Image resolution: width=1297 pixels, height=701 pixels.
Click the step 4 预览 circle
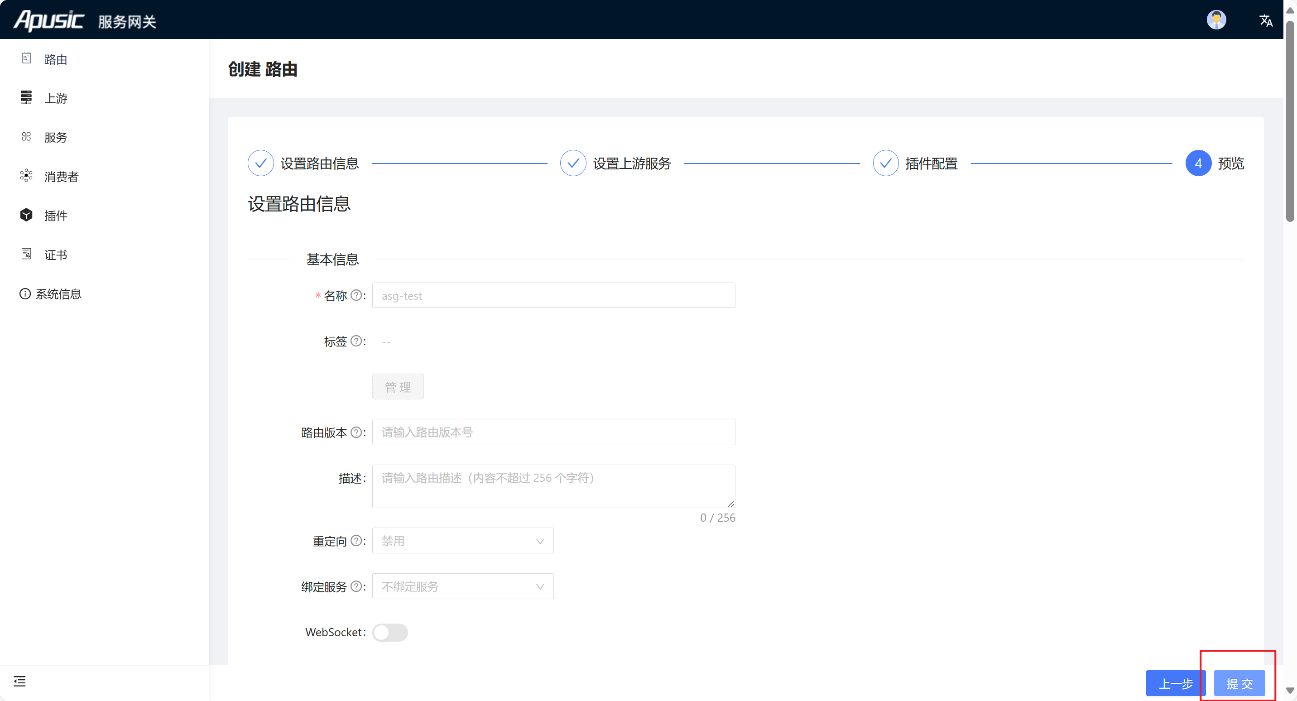(x=1198, y=163)
